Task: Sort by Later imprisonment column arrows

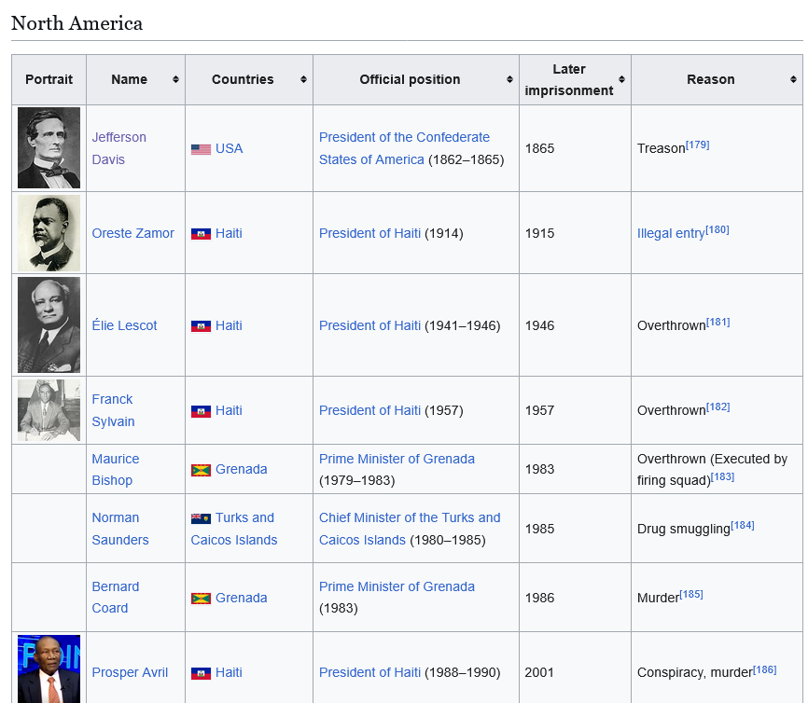Action: pos(622,79)
